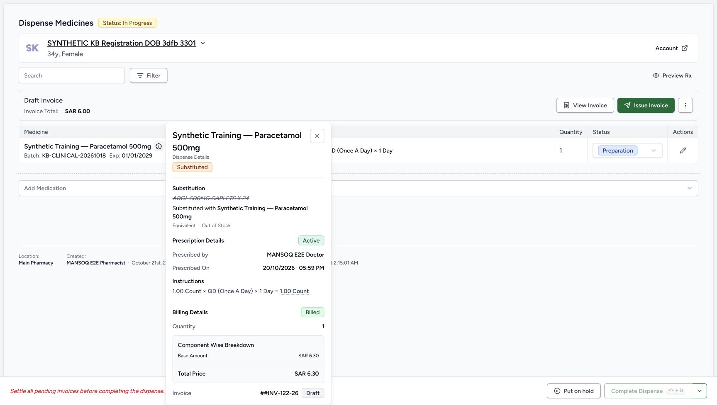
Task: Click the Quantity column header
Action: 571,132
